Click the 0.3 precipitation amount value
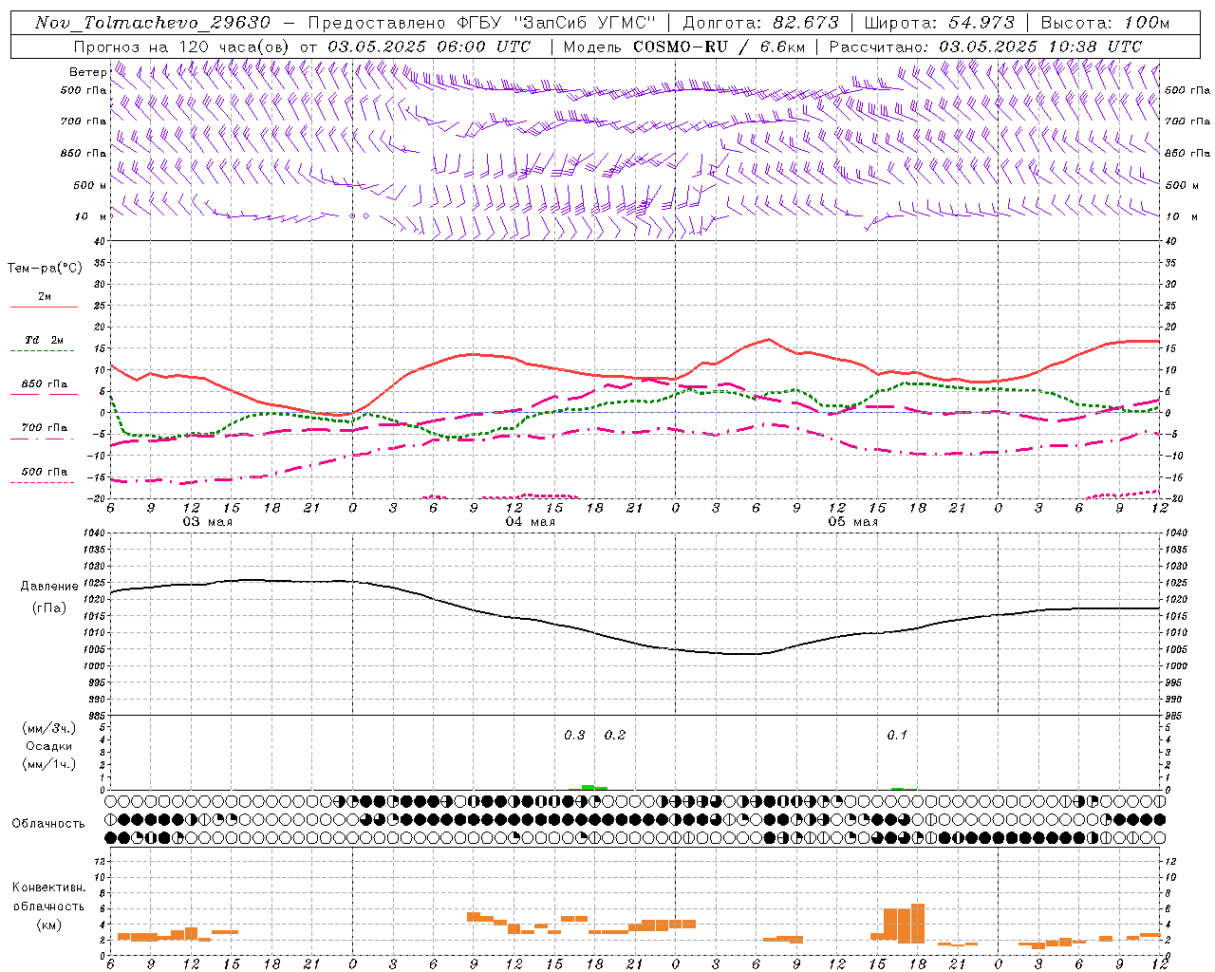 [x=574, y=736]
